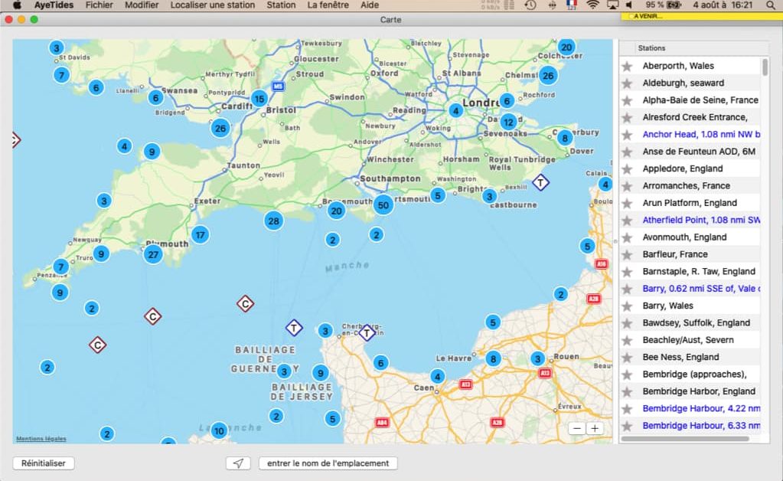Click the Réinitialiser button
The width and height of the screenshot is (783, 481).
pos(44,463)
